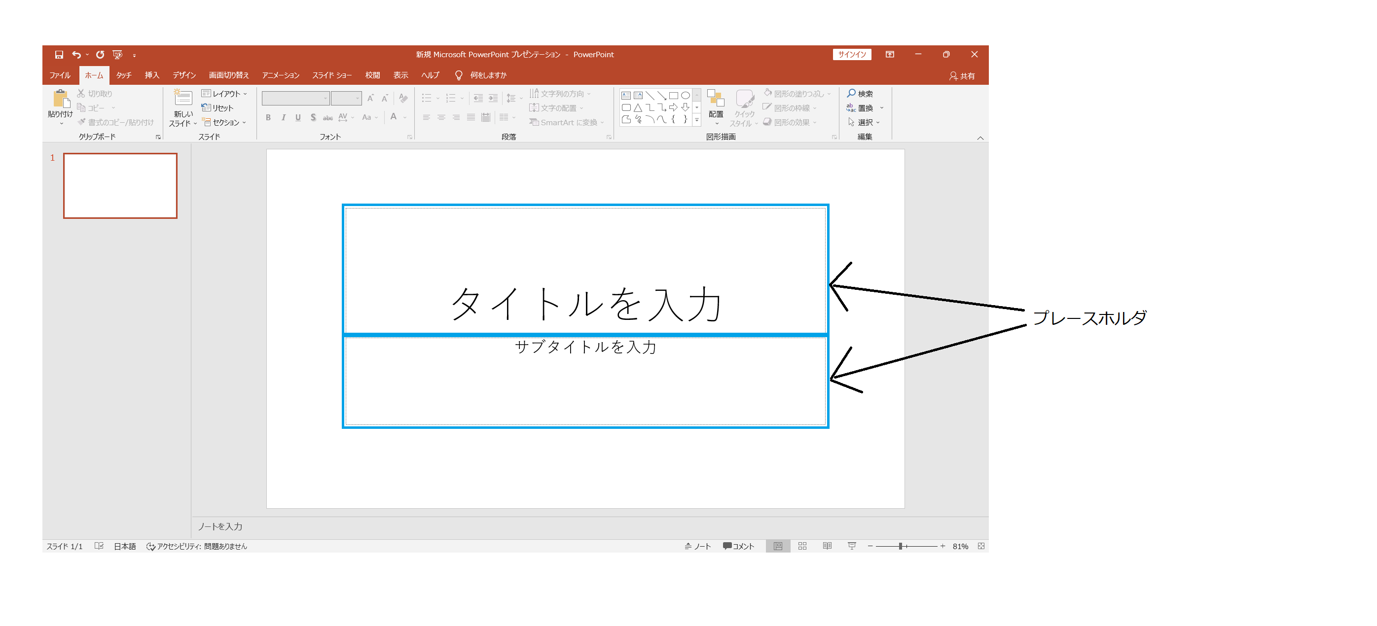Switch to the 挿入 ribbon tab
Viewport: 1377px width, 626px height.
[151, 75]
